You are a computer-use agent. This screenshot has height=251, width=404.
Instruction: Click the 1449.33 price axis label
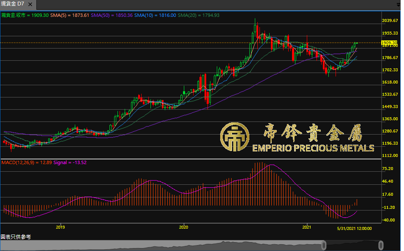pos(390,106)
